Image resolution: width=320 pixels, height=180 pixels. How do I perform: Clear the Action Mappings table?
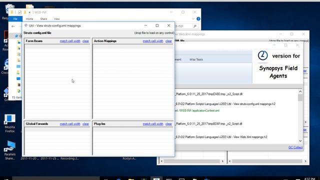pos(168,41)
